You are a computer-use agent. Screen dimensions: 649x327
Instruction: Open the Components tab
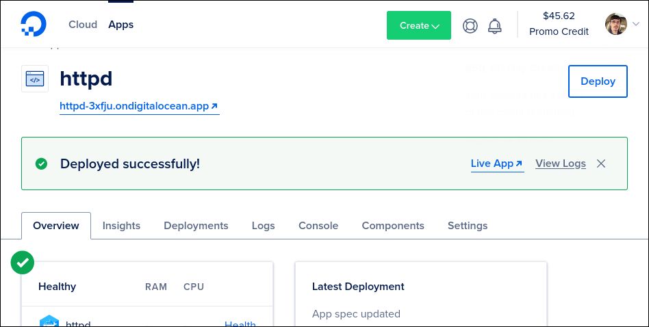tap(393, 226)
